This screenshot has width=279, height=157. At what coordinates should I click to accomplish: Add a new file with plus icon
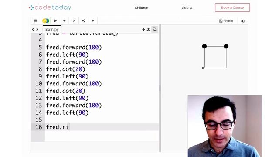[143, 29]
